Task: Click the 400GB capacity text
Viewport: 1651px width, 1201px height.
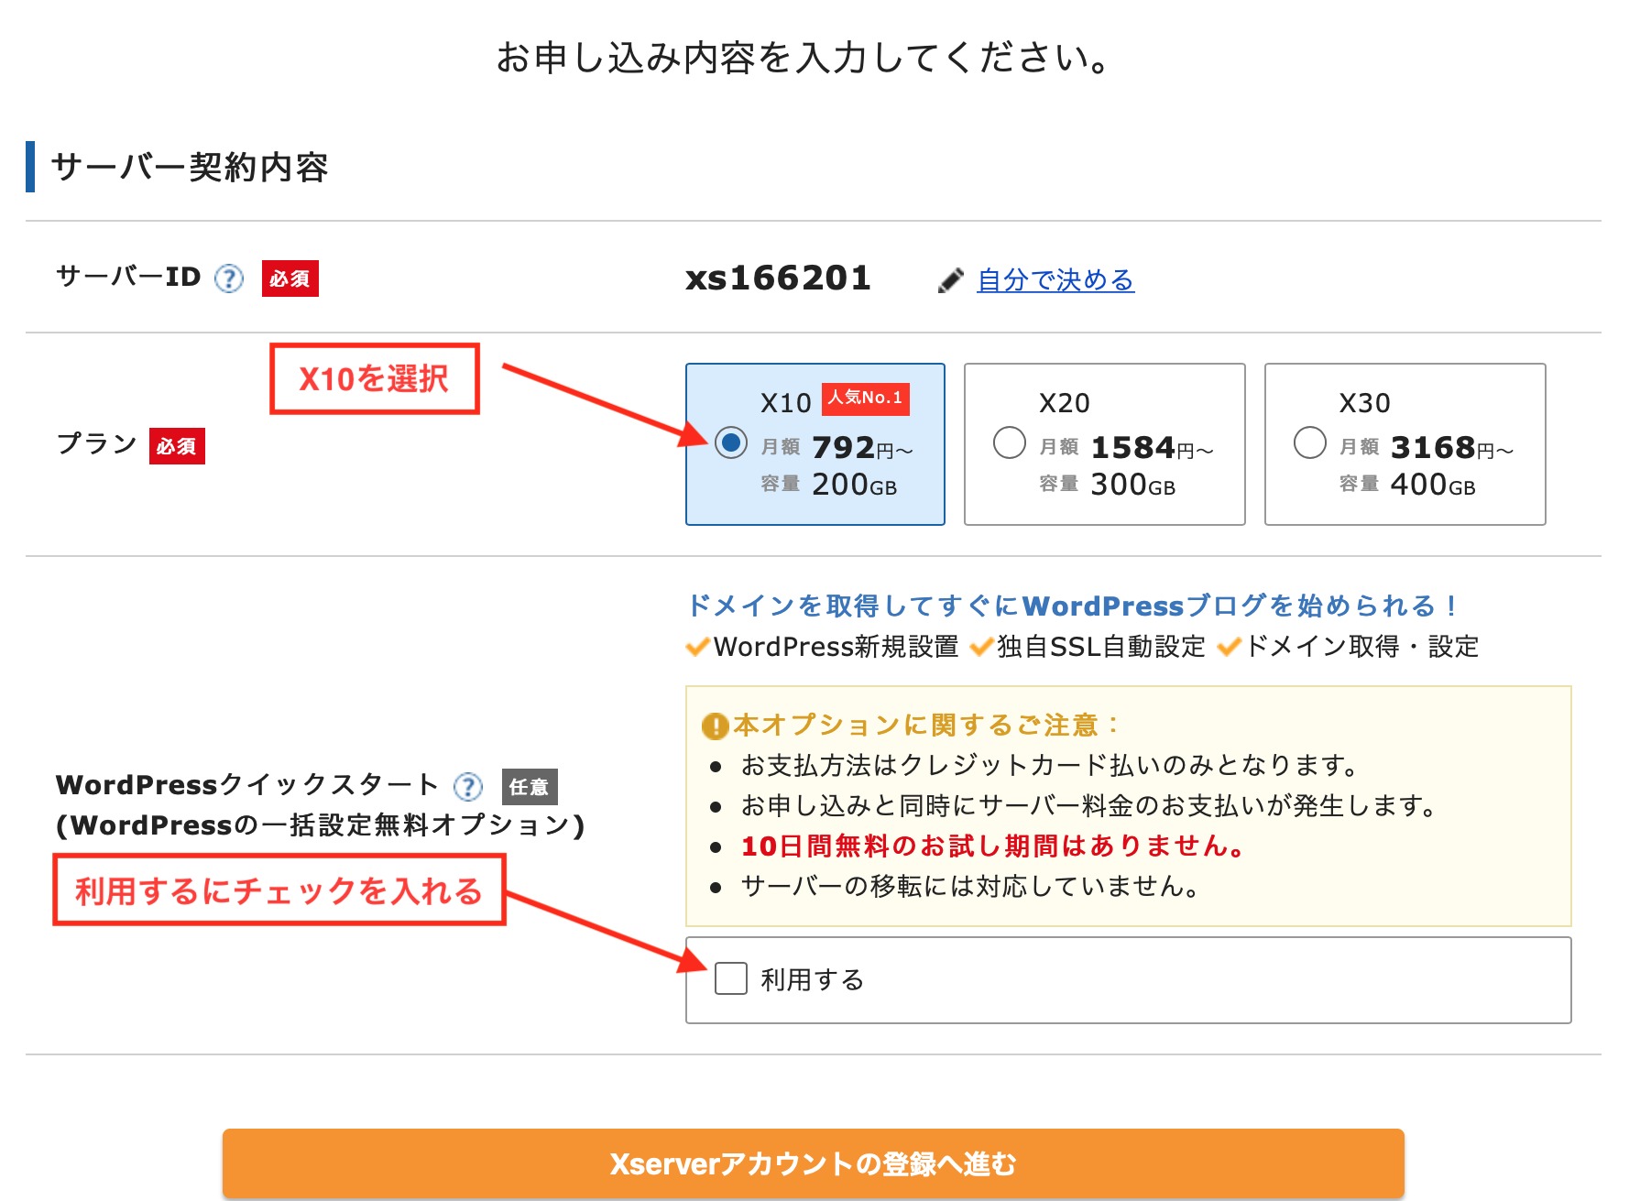Action: 1433,485
